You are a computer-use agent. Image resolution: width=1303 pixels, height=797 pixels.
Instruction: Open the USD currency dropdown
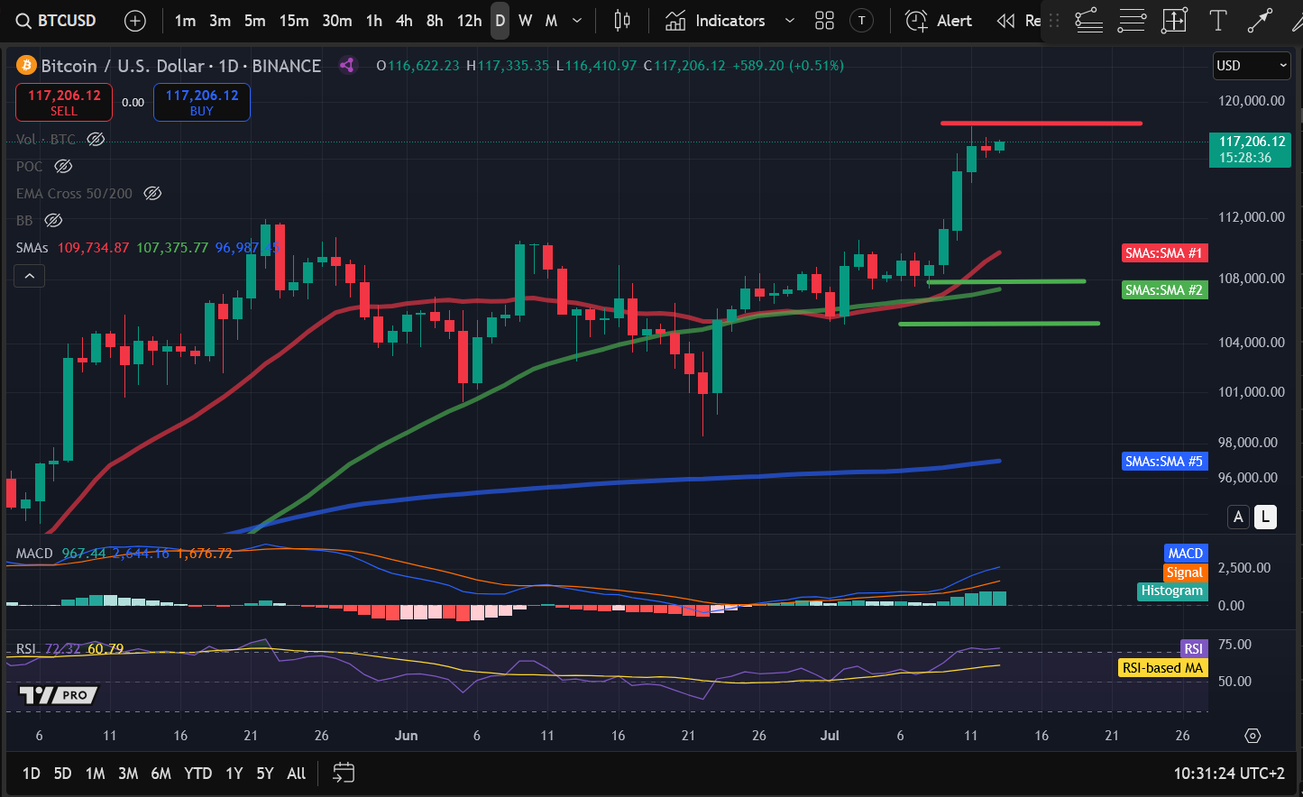(x=1252, y=66)
